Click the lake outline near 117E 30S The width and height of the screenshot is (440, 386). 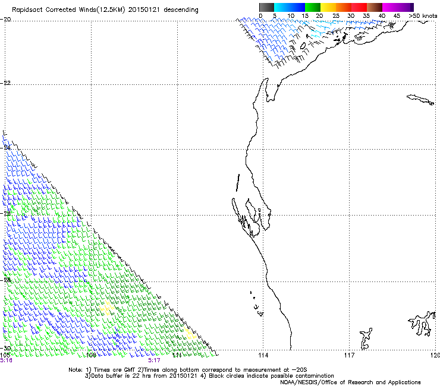point(366,338)
